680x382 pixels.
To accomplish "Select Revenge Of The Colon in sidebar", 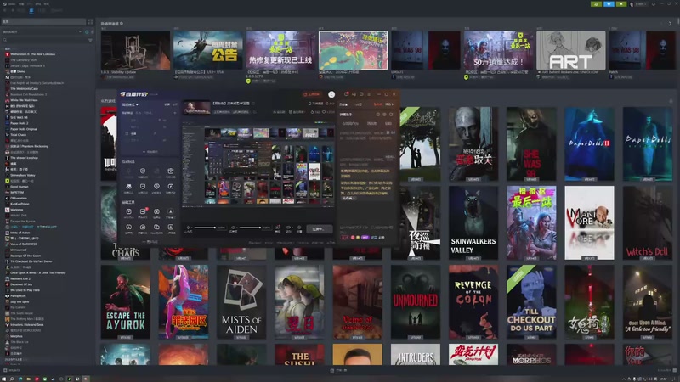I will click(25, 256).
